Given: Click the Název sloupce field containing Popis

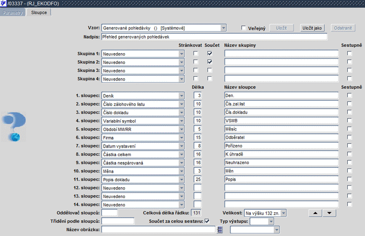Looking at the screenshot, I should pos(281,179).
